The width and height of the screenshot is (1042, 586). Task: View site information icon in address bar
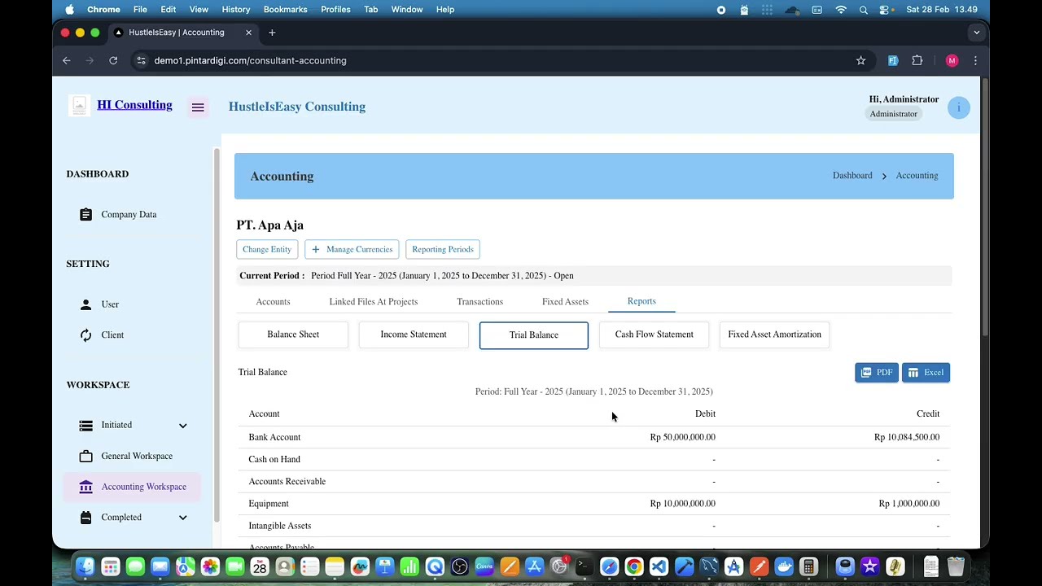141,60
